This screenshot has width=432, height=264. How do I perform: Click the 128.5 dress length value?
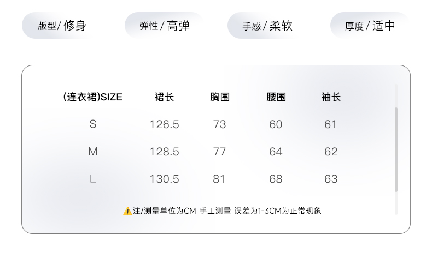coord(164,152)
